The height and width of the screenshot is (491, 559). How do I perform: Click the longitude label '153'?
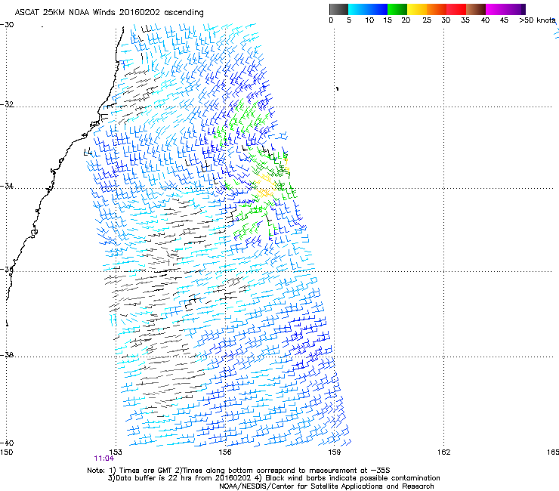coord(116,452)
